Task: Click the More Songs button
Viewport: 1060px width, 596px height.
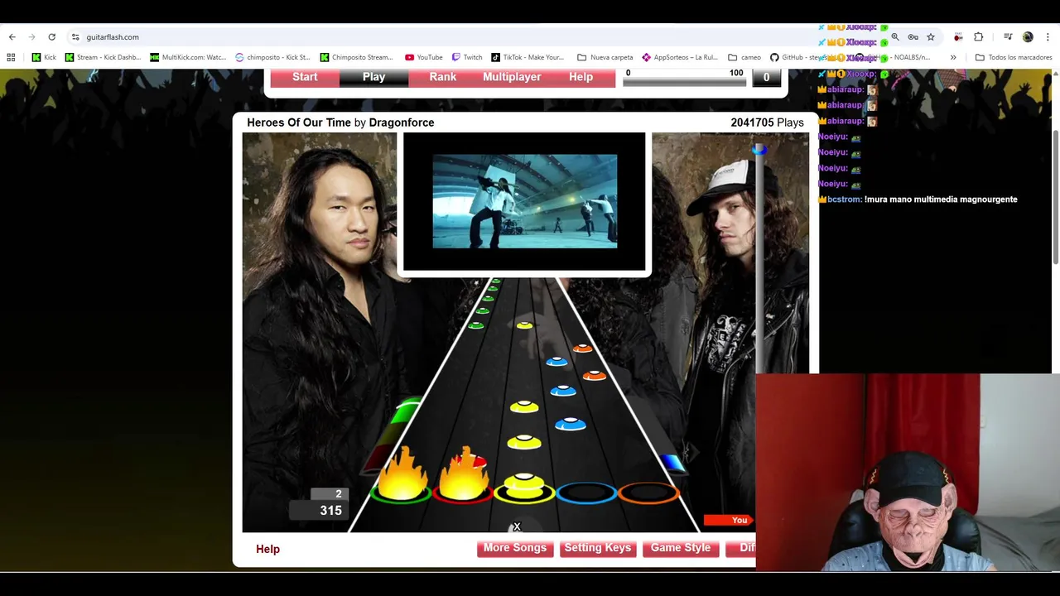Action: click(x=515, y=548)
